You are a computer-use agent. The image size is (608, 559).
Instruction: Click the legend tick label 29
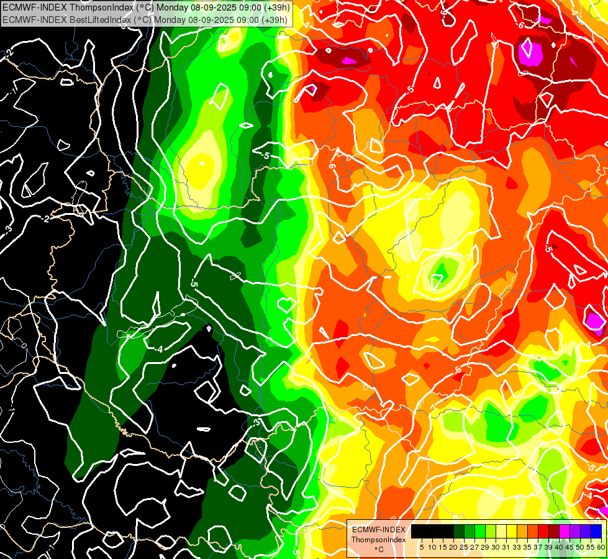pyautogui.click(x=485, y=547)
